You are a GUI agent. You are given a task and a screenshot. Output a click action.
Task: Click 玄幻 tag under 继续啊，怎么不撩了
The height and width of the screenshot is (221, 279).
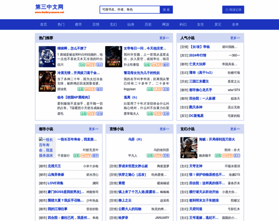99,64
